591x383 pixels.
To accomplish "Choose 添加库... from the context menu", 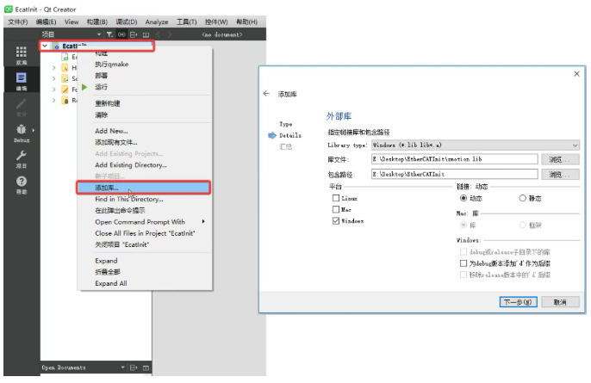I will tap(144, 188).
